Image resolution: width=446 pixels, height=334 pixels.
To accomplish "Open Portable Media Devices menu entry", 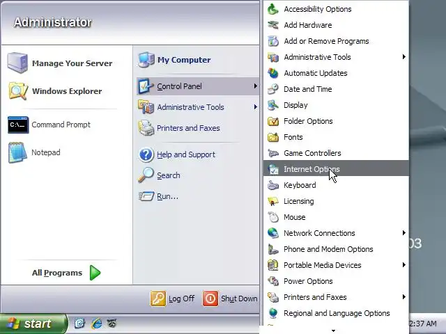I will click(x=336, y=265).
